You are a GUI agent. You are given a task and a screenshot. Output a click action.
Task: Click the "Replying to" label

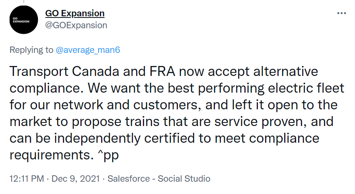(x=31, y=50)
